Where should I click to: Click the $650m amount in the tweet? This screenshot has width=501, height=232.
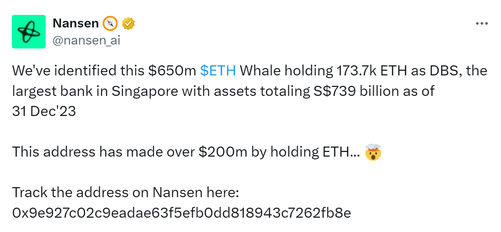pyautogui.click(x=173, y=71)
